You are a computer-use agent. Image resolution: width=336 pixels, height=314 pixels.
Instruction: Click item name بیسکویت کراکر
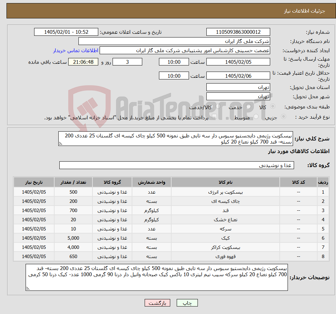tap(225, 248)
